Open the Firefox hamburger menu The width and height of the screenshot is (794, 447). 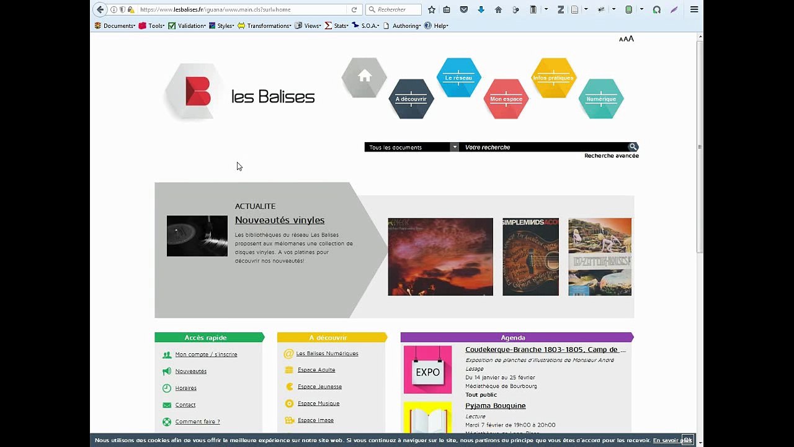click(694, 9)
